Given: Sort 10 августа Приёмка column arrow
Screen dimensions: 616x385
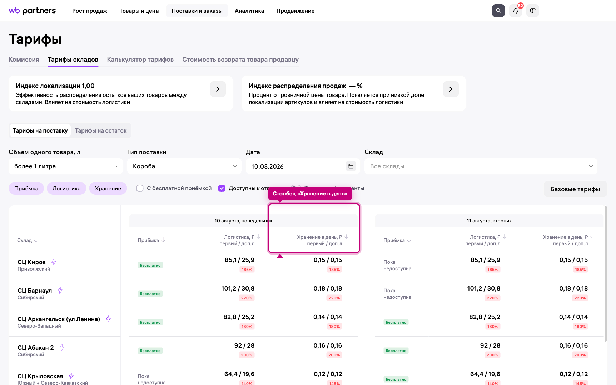Looking at the screenshot, I should 163,240.
